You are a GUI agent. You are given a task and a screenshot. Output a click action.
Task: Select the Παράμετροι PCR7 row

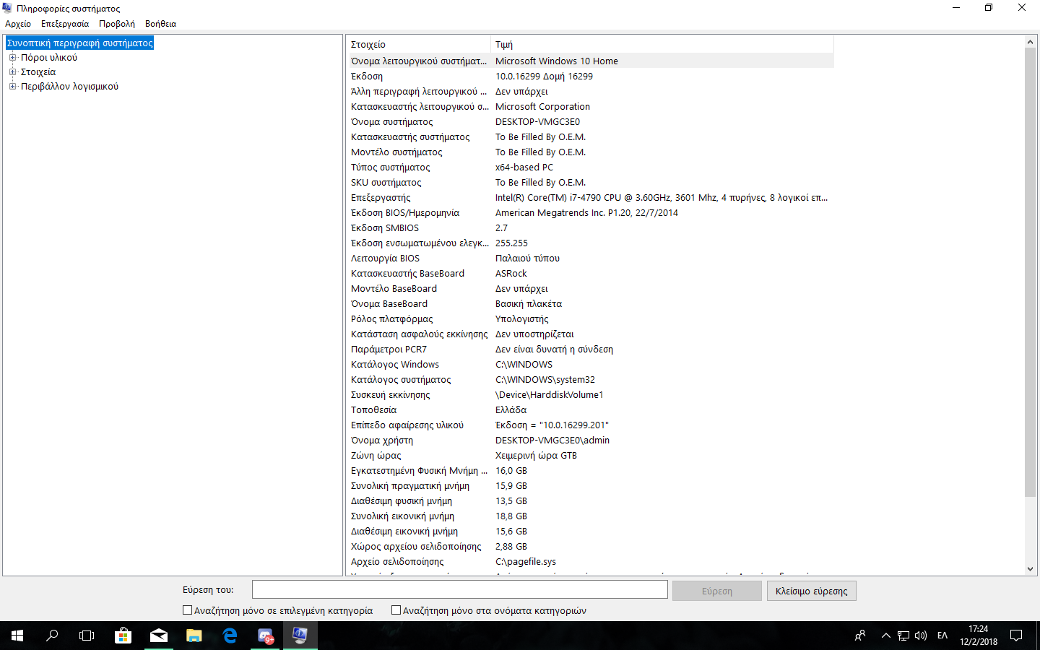(590, 350)
